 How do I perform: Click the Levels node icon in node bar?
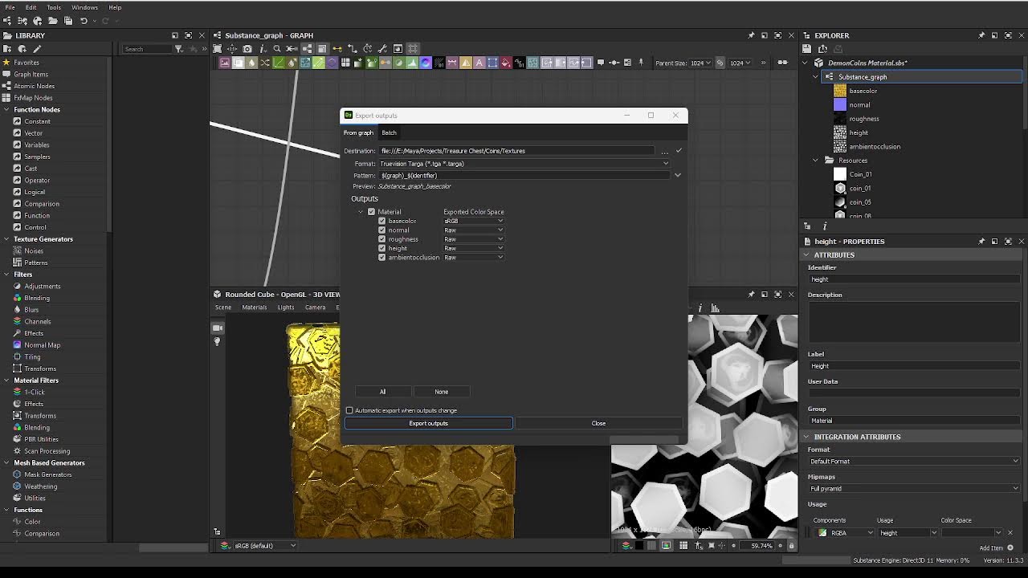pyautogui.click(x=412, y=63)
